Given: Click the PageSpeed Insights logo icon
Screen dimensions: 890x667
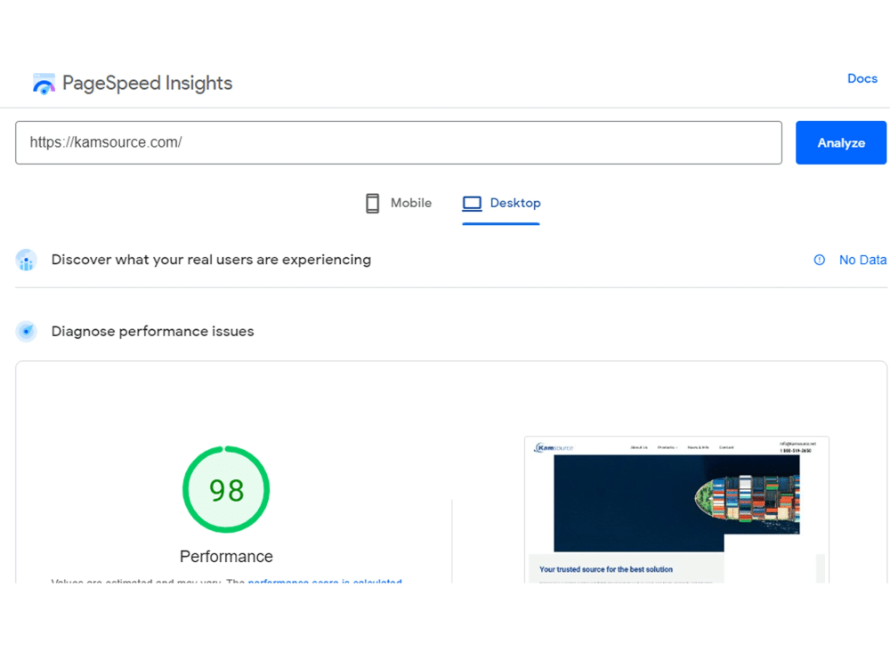Looking at the screenshot, I should [44, 84].
